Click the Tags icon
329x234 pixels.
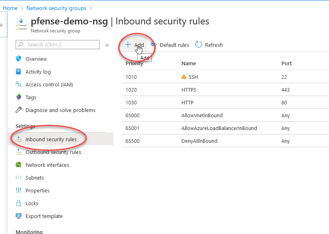(19, 97)
